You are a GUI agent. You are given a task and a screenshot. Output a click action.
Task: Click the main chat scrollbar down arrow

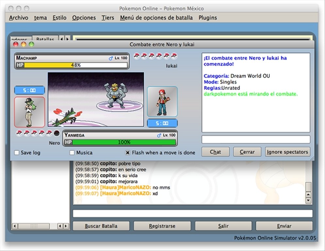[x=308, y=200]
